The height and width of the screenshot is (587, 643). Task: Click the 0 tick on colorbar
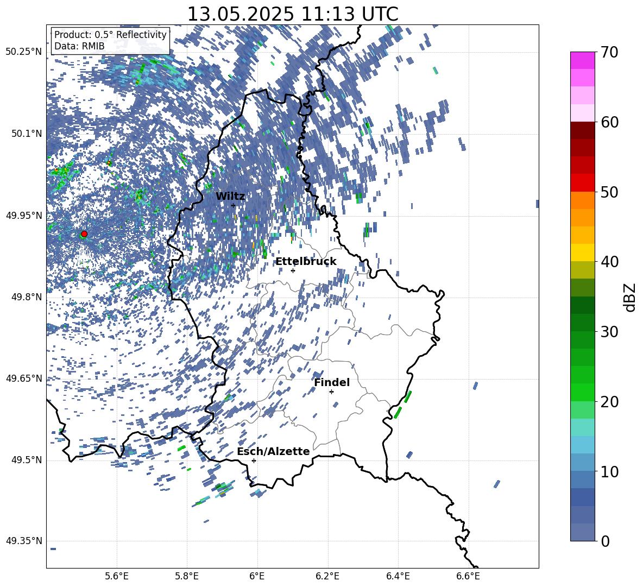coord(605,541)
